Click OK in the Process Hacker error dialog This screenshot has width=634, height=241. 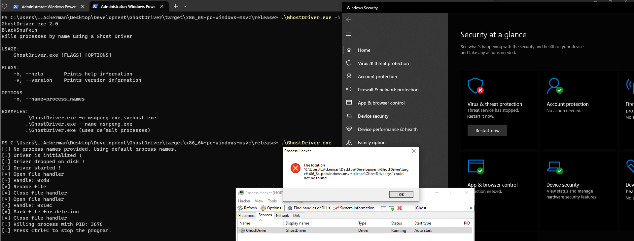point(401,195)
